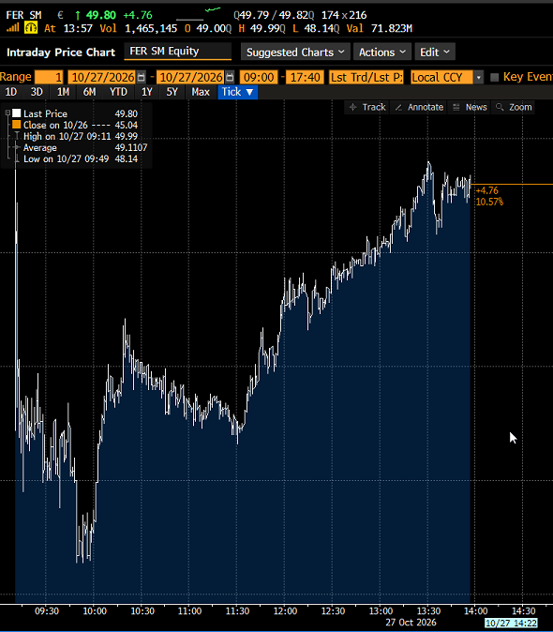Click the FER SM Equity security field

(x=178, y=52)
